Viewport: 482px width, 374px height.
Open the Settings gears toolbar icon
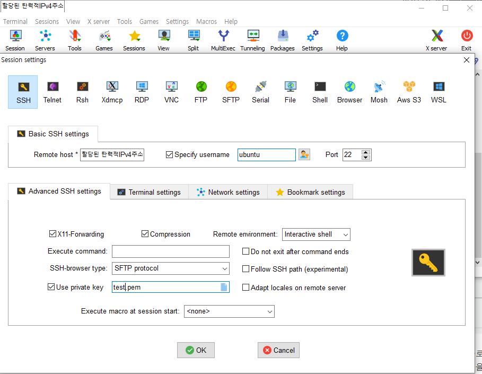(x=312, y=40)
